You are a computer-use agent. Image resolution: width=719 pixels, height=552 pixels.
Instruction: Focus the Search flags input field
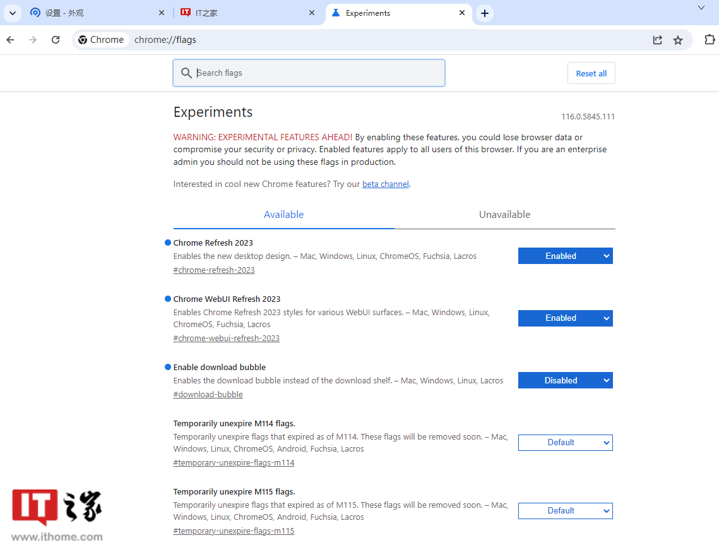[x=309, y=73]
